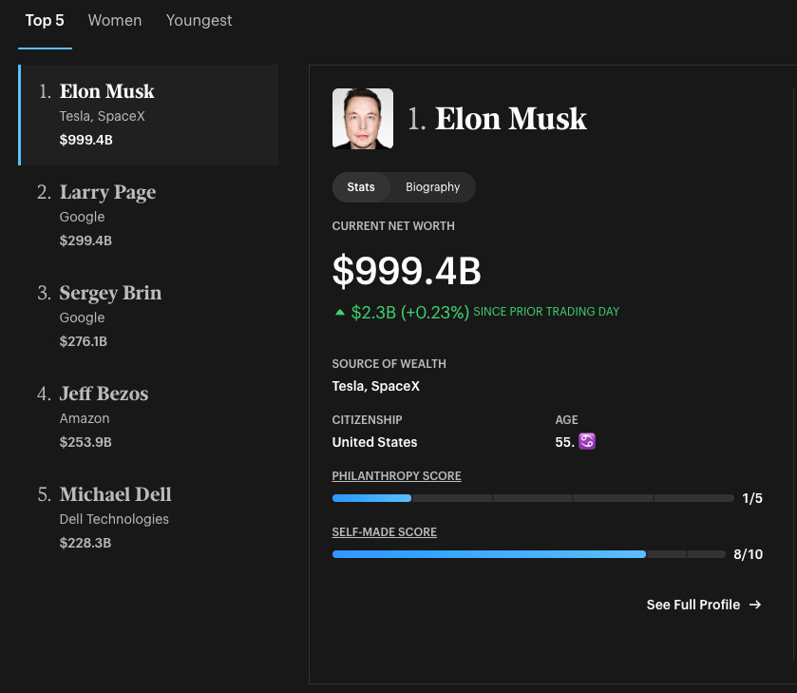Screen dimensions: 797x693
Task: Click the $253.9B value under Jeff Bezos
Action: [x=85, y=442]
